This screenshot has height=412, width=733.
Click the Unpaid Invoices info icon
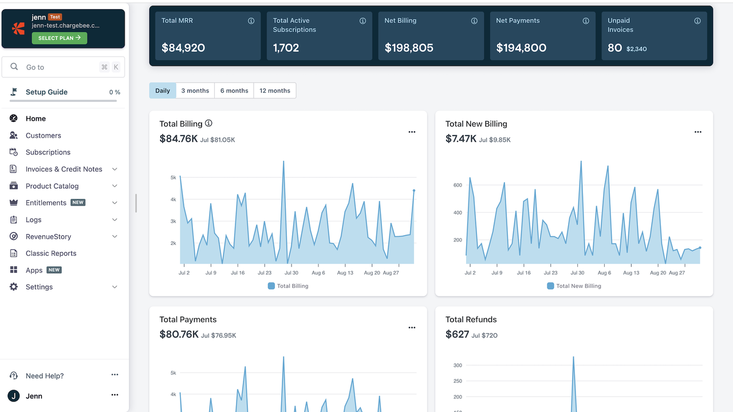(x=697, y=21)
